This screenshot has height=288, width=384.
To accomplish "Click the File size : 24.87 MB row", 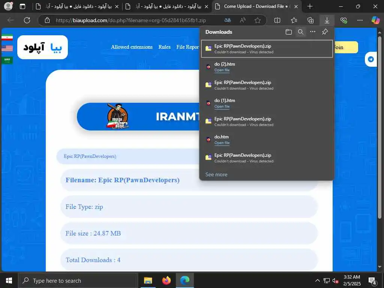I will click(x=189, y=233).
